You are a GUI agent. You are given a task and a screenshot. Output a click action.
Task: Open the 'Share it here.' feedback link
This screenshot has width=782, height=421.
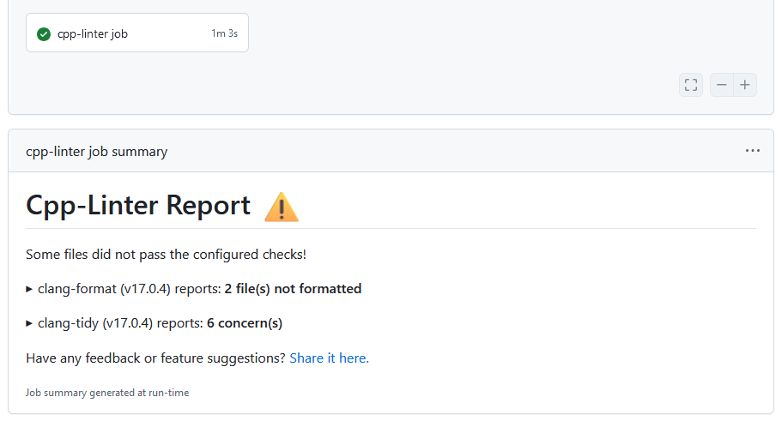coord(329,358)
